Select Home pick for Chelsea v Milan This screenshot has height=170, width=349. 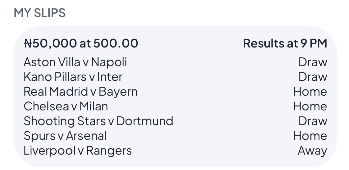[x=310, y=106]
